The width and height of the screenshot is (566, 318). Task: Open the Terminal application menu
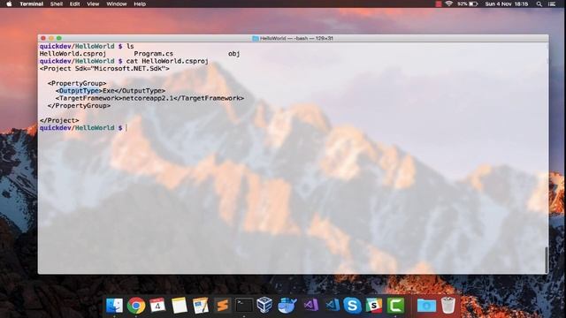pos(32,4)
